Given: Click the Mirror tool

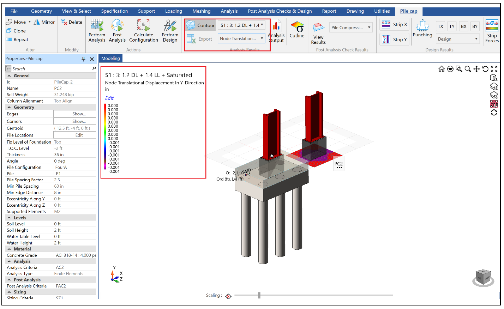Looking at the screenshot, I should click(x=44, y=22).
